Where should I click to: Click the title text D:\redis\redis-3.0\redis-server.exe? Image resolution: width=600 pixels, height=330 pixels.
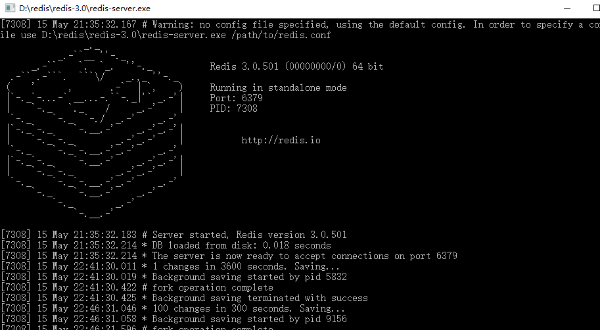coord(85,9)
